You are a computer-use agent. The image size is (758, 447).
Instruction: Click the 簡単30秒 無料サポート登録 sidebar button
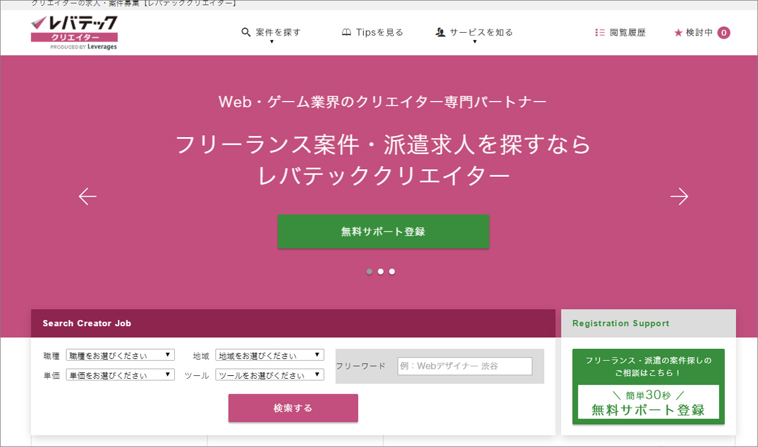click(648, 402)
